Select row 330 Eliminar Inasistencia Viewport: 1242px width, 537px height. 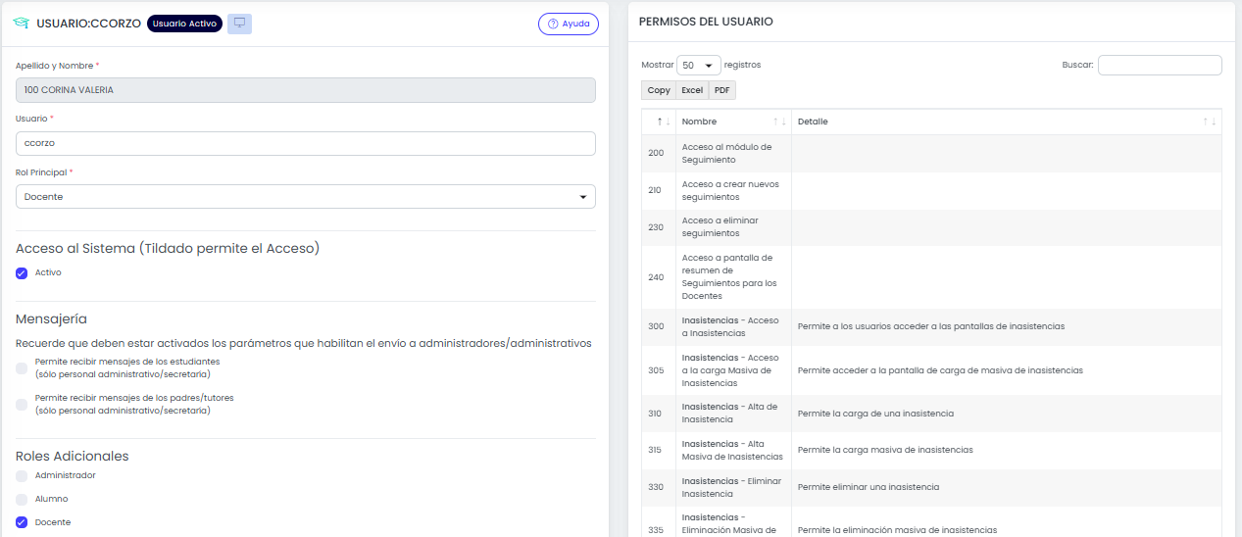(931, 488)
